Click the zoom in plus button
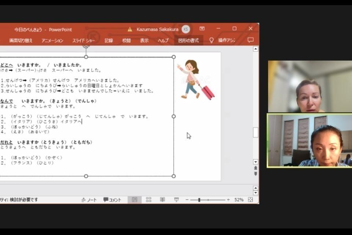The image size is (352, 235). [228, 200]
